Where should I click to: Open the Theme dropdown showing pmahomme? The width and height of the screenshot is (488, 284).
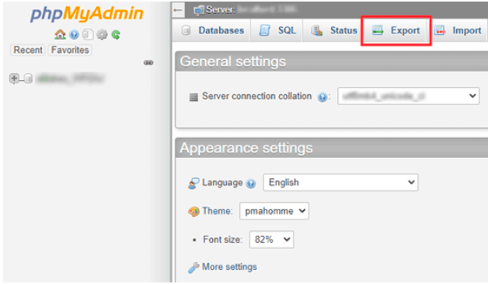(x=274, y=211)
